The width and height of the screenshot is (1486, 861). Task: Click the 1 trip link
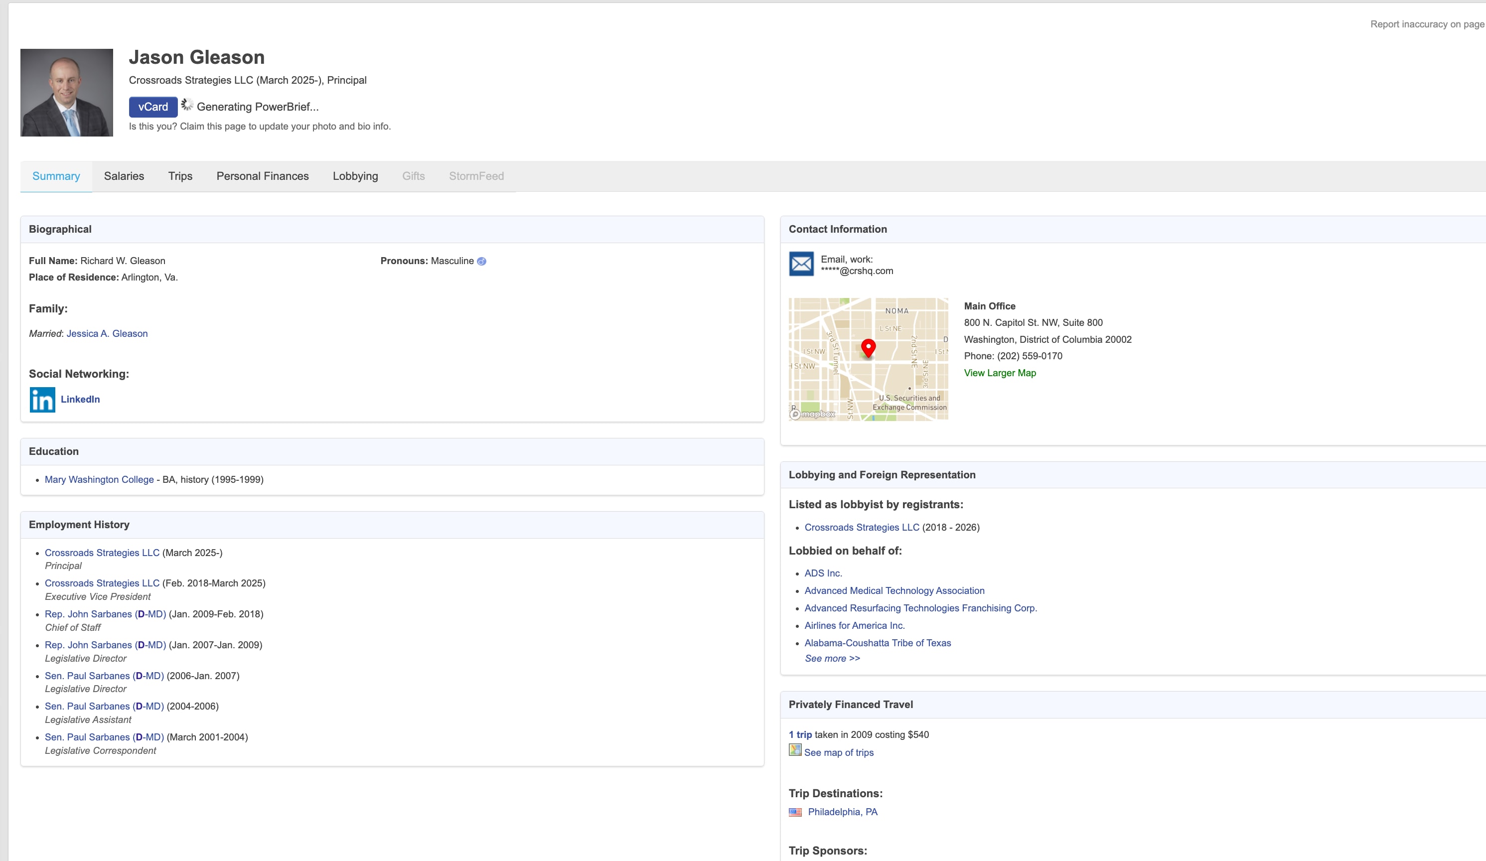[x=800, y=735]
